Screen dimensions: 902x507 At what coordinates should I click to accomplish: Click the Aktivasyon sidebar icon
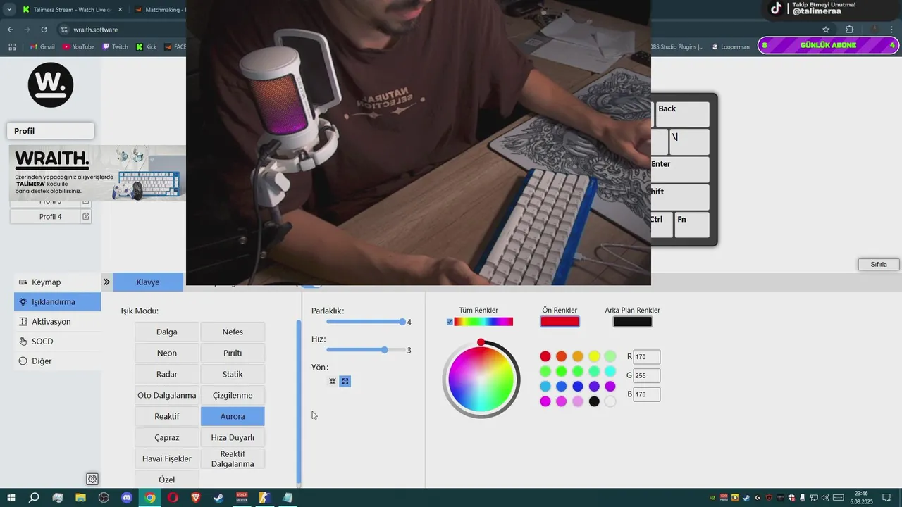click(x=23, y=321)
